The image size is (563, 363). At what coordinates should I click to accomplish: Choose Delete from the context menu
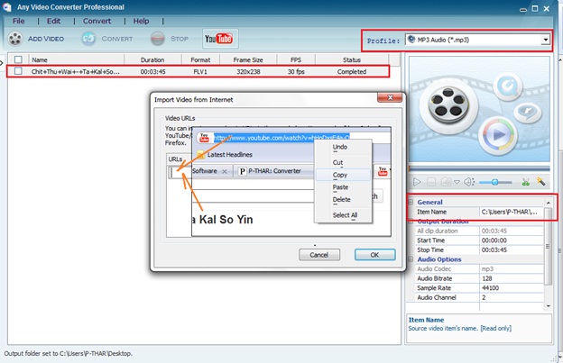[343, 200]
